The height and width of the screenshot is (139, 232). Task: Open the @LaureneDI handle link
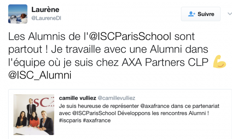[x=46, y=18]
